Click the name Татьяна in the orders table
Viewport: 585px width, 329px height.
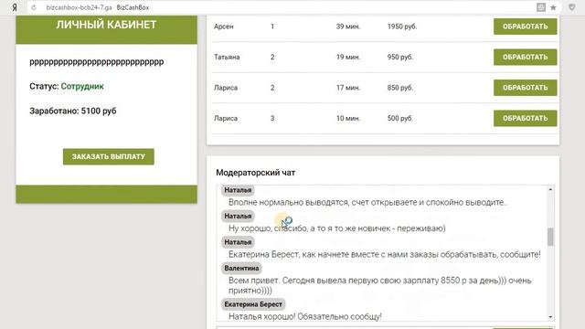point(227,57)
